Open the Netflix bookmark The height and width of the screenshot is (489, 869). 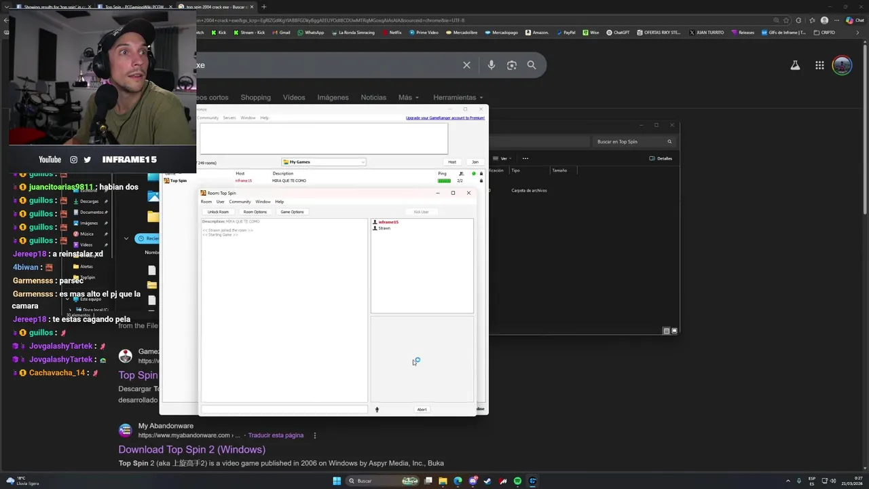coord(392,33)
